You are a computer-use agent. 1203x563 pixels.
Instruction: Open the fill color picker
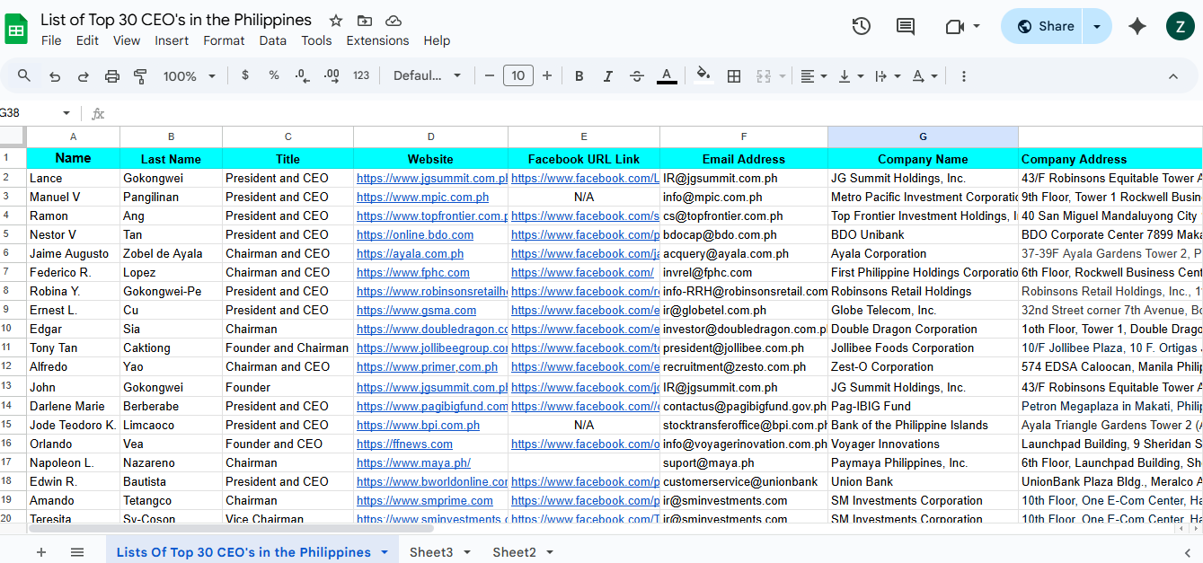coord(703,75)
